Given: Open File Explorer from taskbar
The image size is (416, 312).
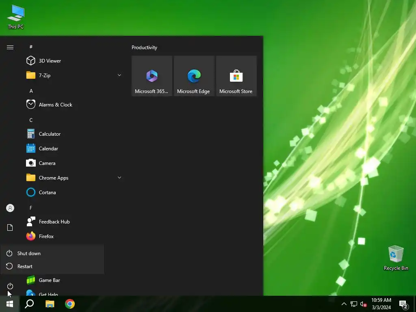Looking at the screenshot, I should [x=50, y=304].
